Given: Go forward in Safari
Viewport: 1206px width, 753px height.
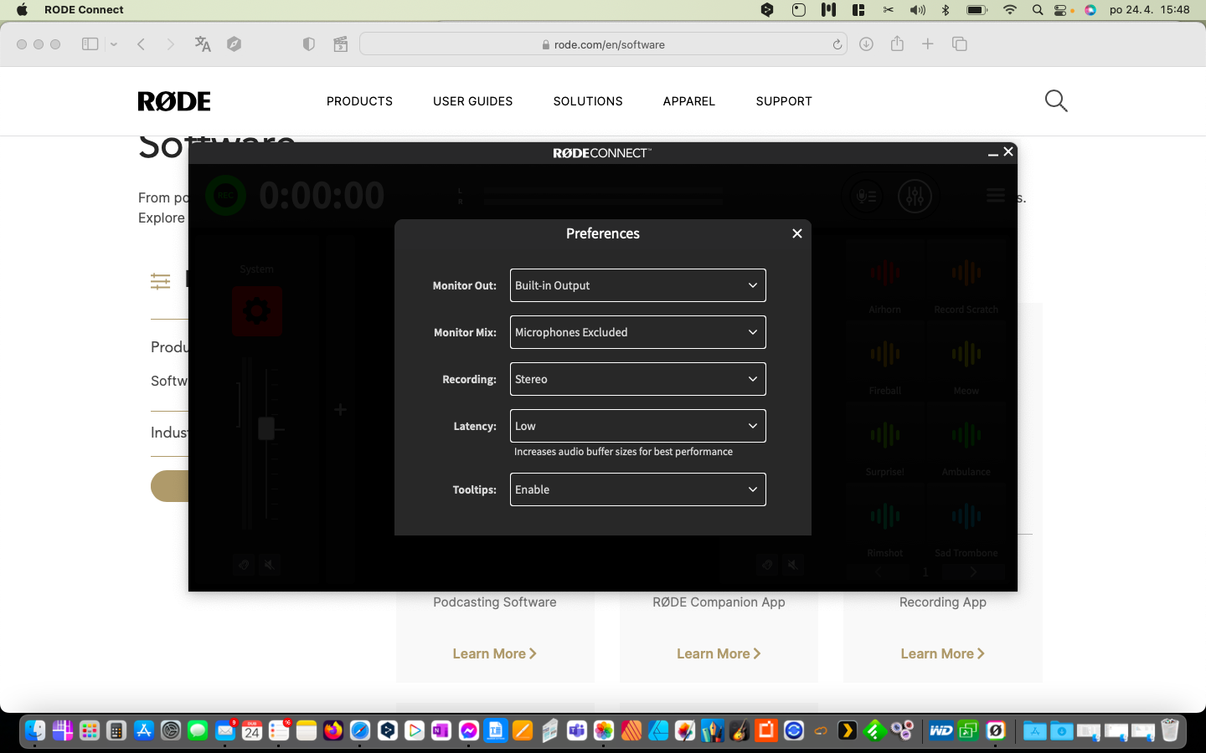Looking at the screenshot, I should tap(170, 44).
